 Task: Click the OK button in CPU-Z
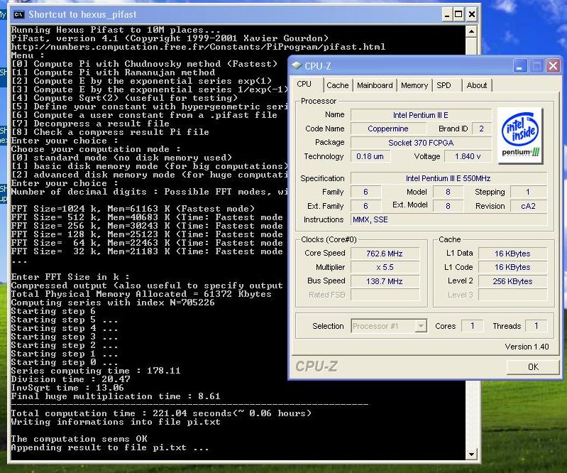coord(533,367)
